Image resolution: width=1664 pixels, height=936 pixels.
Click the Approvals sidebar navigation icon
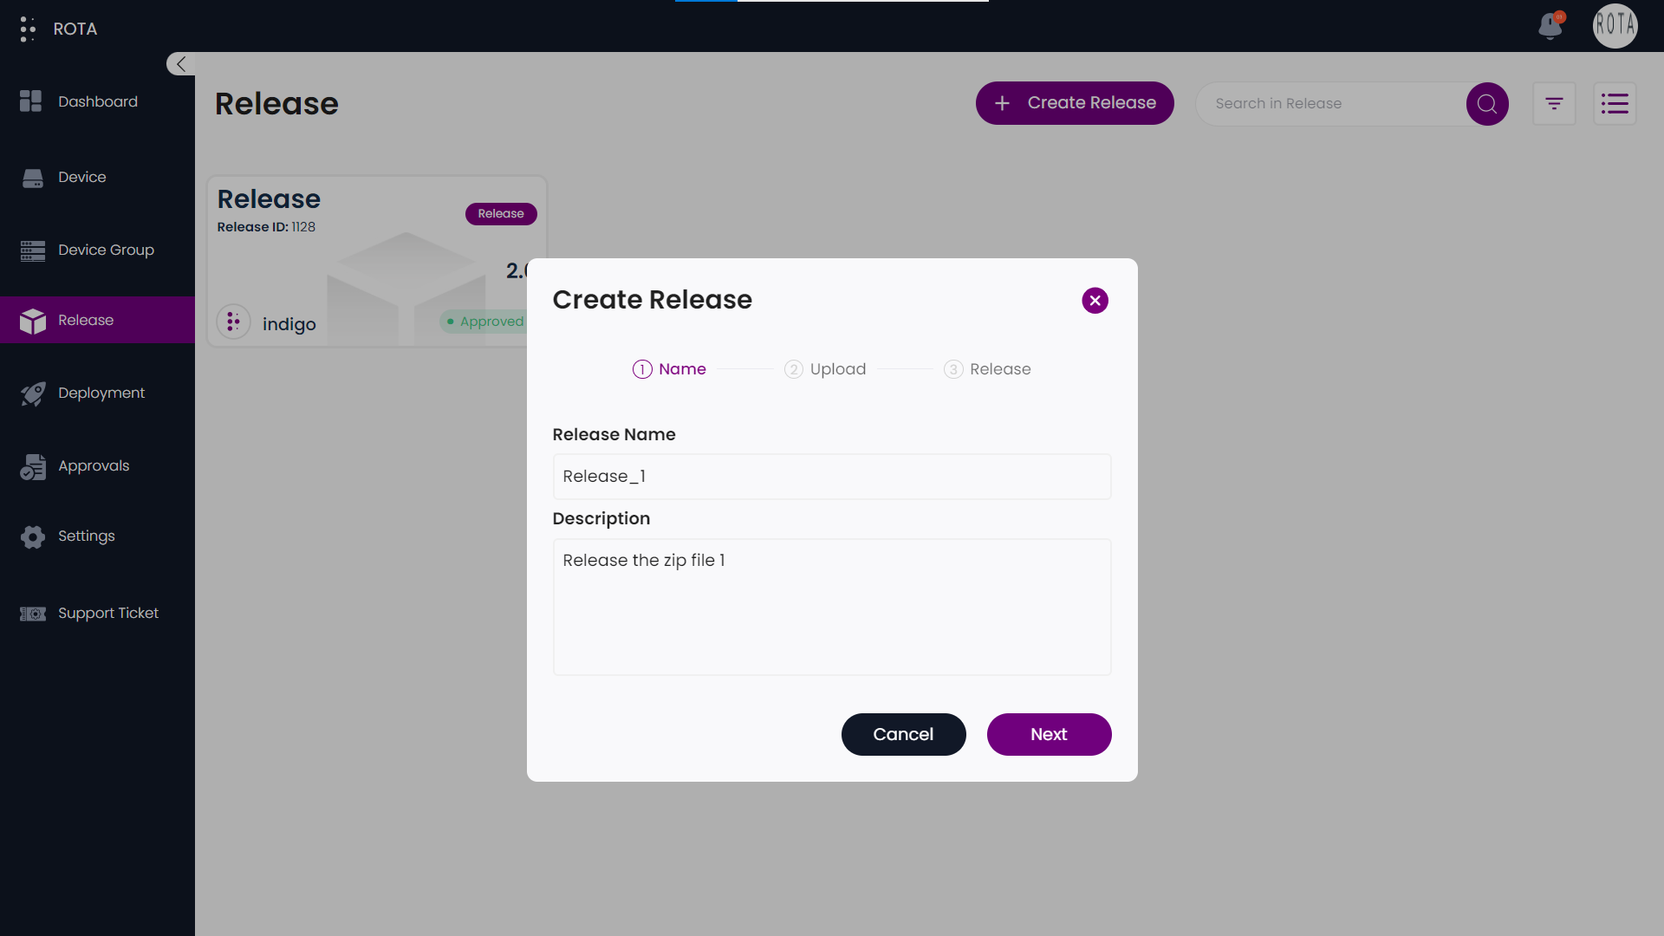(x=32, y=466)
